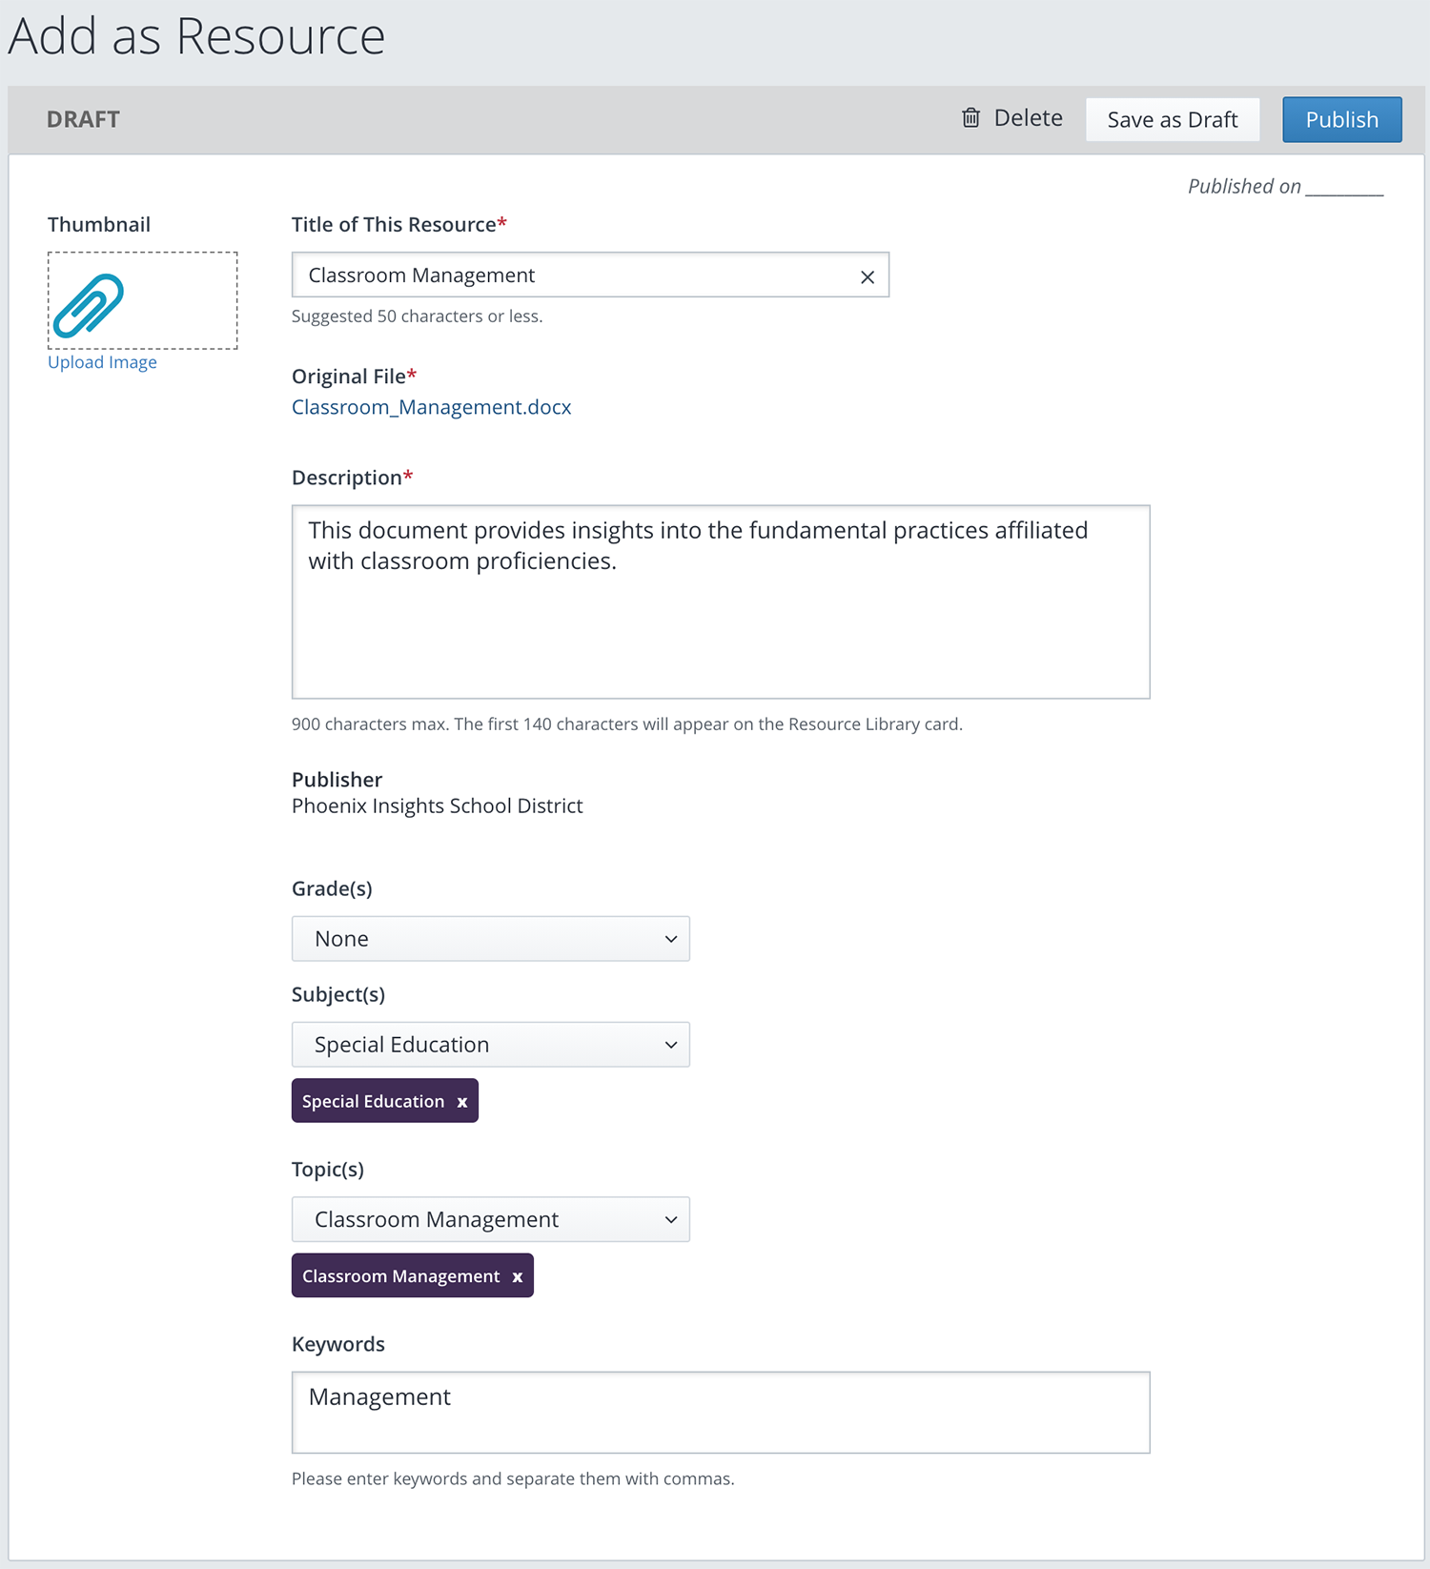Open the Classroom_Management.docx file link
This screenshot has height=1569, width=1430.
pyautogui.click(x=432, y=407)
